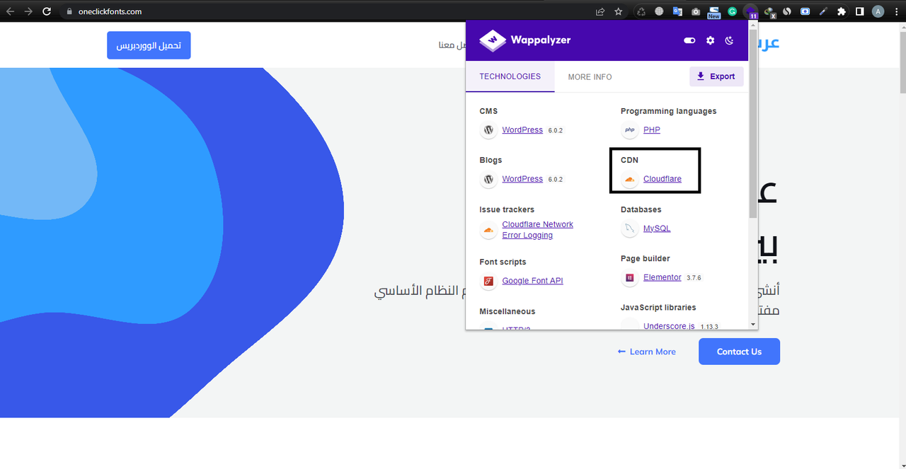This screenshot has width=906, height=469.
Task: Open the Google Translate extension
Action: coord(677,11)
